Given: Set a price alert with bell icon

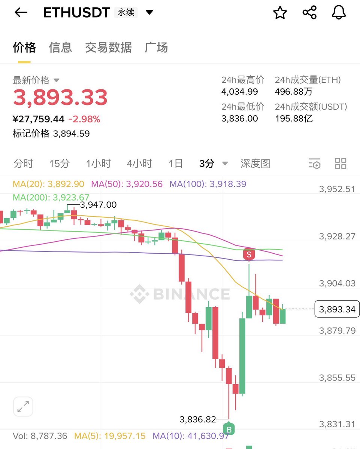Looking at the screenshot, I should tap(339, 13).
